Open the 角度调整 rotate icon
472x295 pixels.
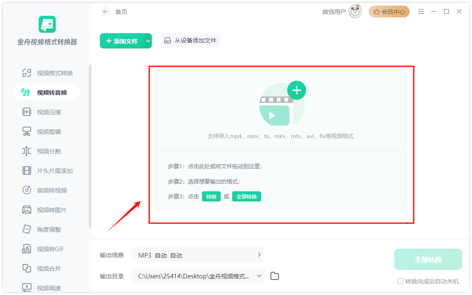point(26,229)
